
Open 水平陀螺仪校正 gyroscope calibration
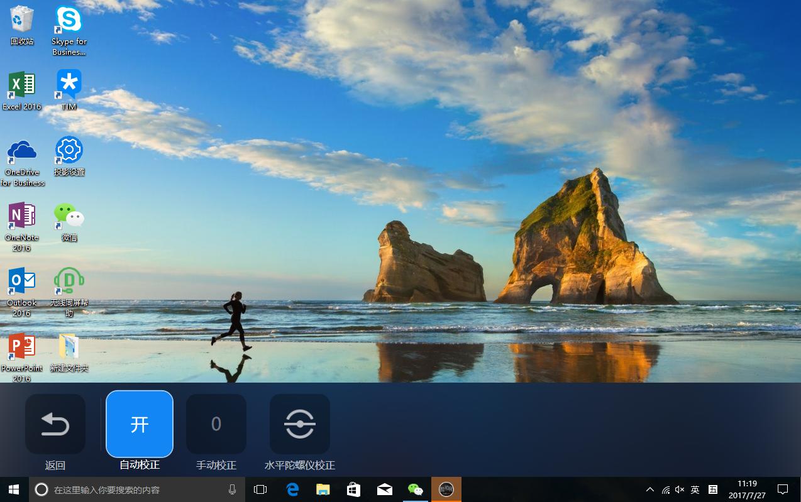[299, 424]
